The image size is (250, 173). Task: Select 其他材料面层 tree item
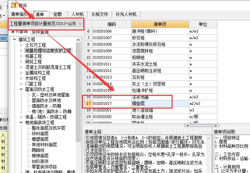(x=44, y=145)
